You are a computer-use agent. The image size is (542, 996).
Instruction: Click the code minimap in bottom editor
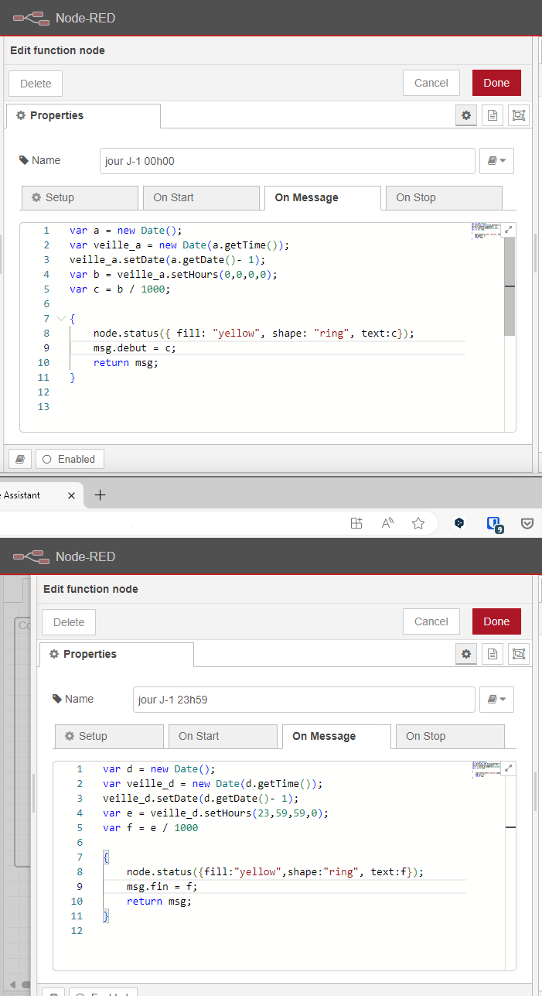tap(486, 771)
